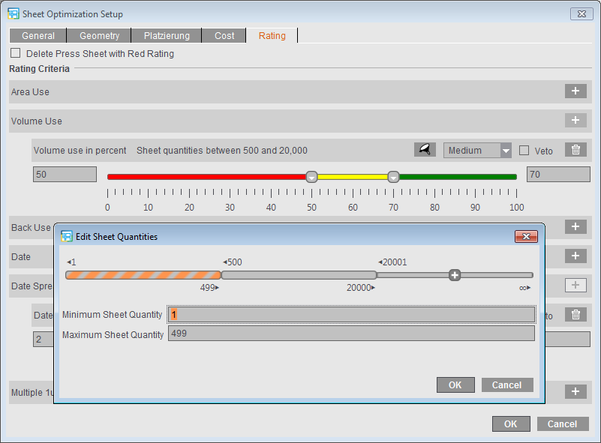
Task: Enable Delete Press Sheet with Red Rating
Action: coord(16,54)
